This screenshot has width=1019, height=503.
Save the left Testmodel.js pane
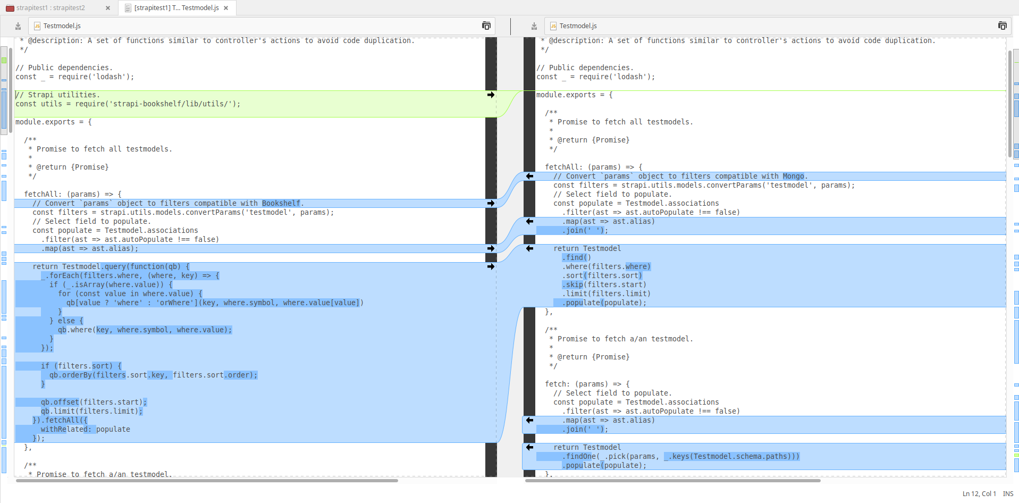pyautogui.click(x=18, y=26)
